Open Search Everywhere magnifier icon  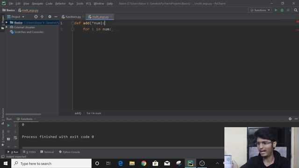(x=296, y=10)
